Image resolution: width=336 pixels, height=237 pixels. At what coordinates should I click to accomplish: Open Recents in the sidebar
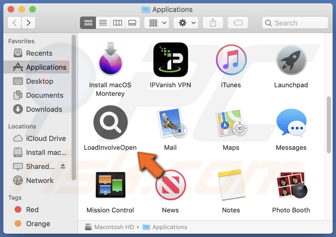37,53
